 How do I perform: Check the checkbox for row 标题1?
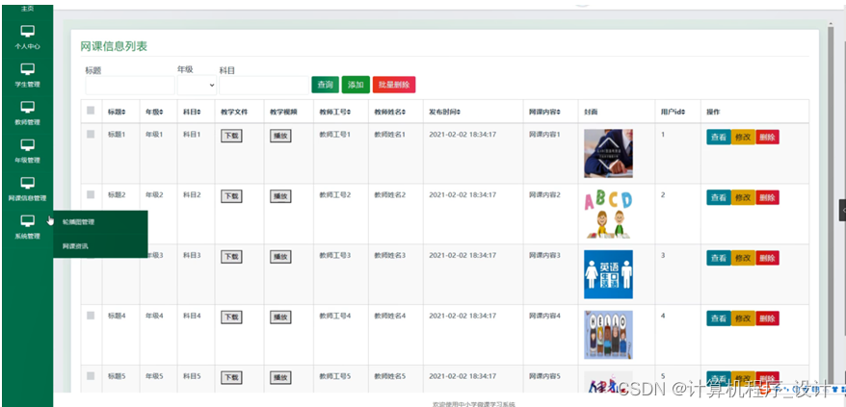[91, 134]
